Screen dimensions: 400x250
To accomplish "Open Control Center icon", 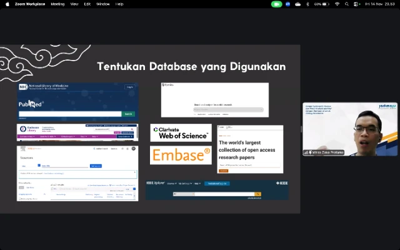I will pyautogui.click(x=357, y=4).
